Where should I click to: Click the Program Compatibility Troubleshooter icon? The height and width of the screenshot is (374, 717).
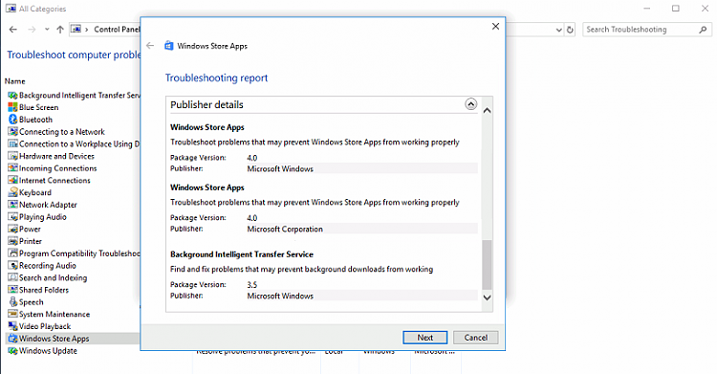click(x=12, y=253)
